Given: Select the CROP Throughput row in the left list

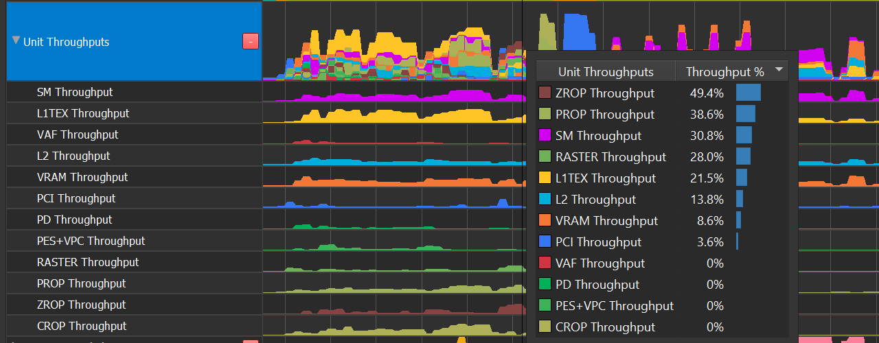Looking at the screenshot, I should (x=82, y=326).
